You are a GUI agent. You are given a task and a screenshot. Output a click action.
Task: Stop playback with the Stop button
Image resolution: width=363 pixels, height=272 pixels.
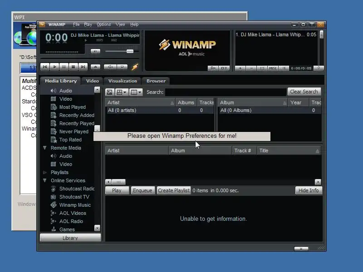pos(73,67)
